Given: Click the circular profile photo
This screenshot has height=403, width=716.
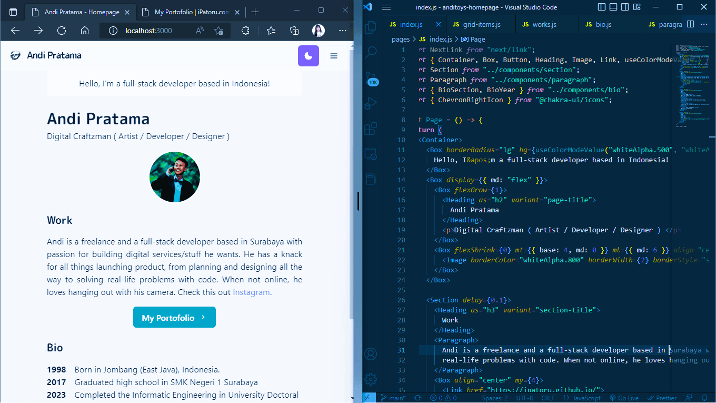Looking at the screenshot, I should (x=175, y=177).
